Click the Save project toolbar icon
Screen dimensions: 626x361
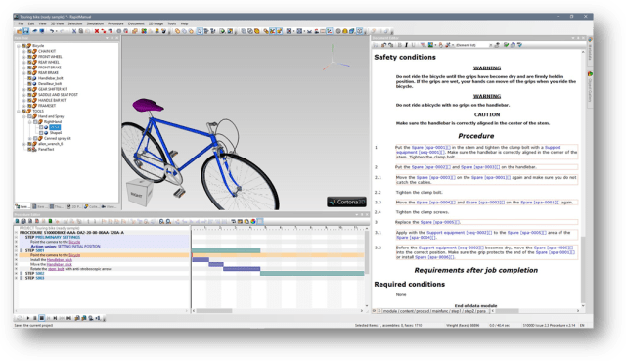click(x=26, y=30)
